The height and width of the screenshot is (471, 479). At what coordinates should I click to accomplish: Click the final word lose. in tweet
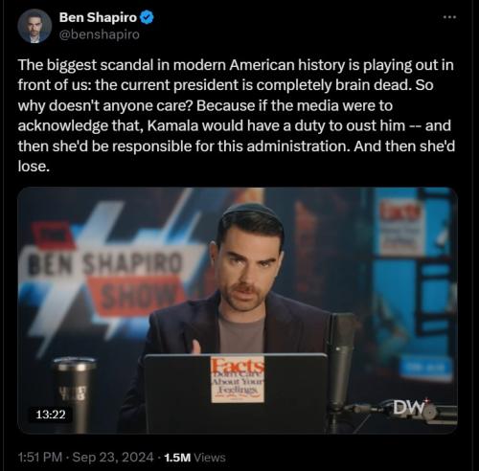tap(34, 167)
